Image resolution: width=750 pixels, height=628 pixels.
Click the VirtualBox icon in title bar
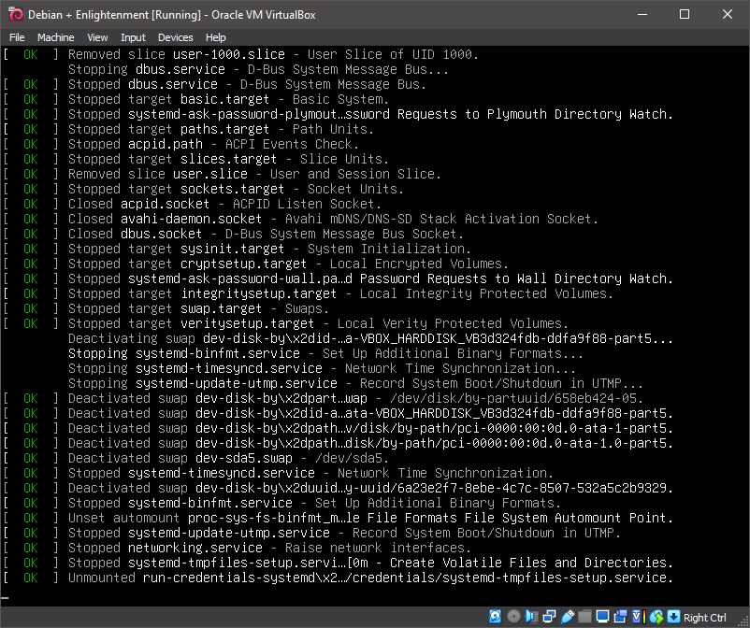pos(15,14)
